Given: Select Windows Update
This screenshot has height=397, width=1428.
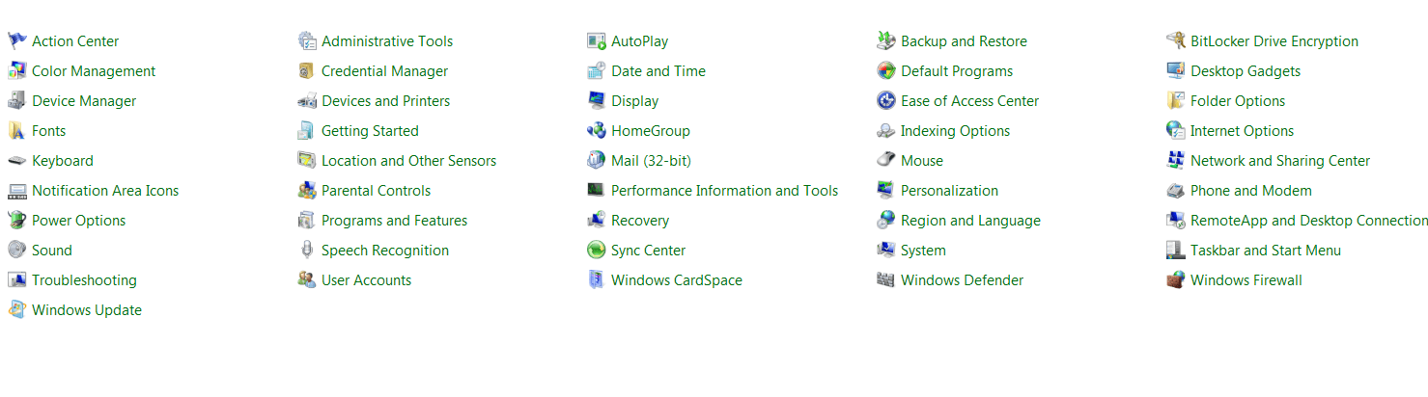Looking at the screenshot, I should 87,310.
